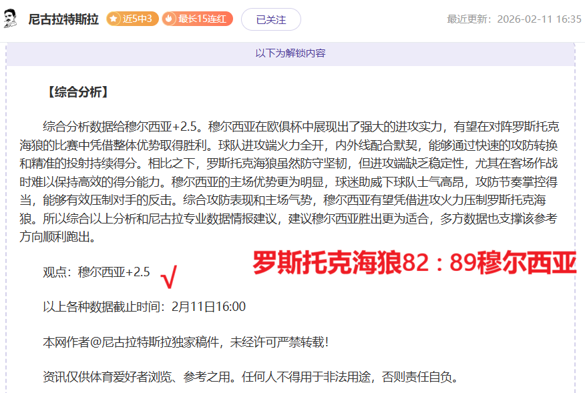Click the 最近更新 timestamp text

pos(514,19)
